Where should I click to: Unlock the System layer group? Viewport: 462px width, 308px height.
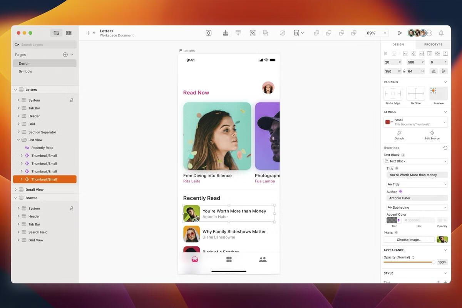click(72, 100)
